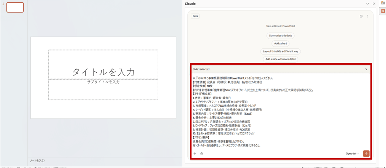Viewport: 386px width, 168px height.
Task: Open the Opus 4.6 model dropdown
Action: (352, 154)
